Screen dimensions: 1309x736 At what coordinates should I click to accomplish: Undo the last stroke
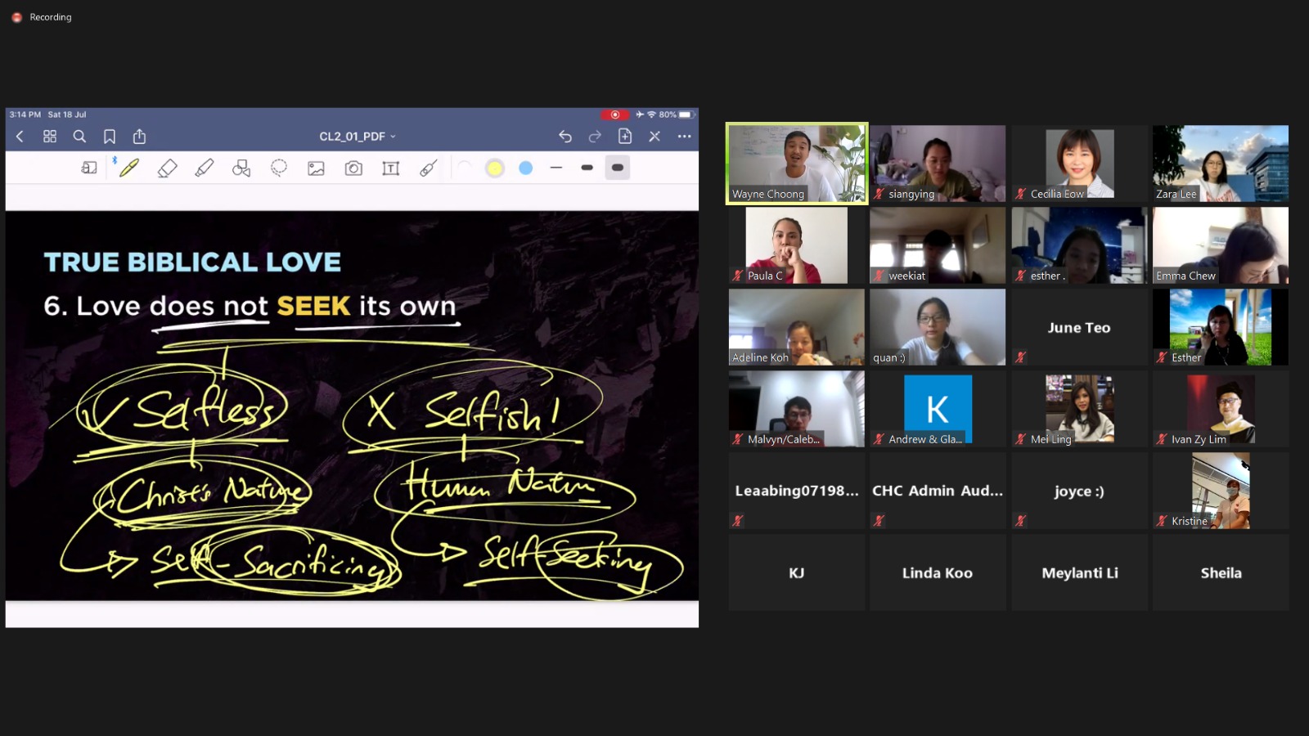click(565, 137)
